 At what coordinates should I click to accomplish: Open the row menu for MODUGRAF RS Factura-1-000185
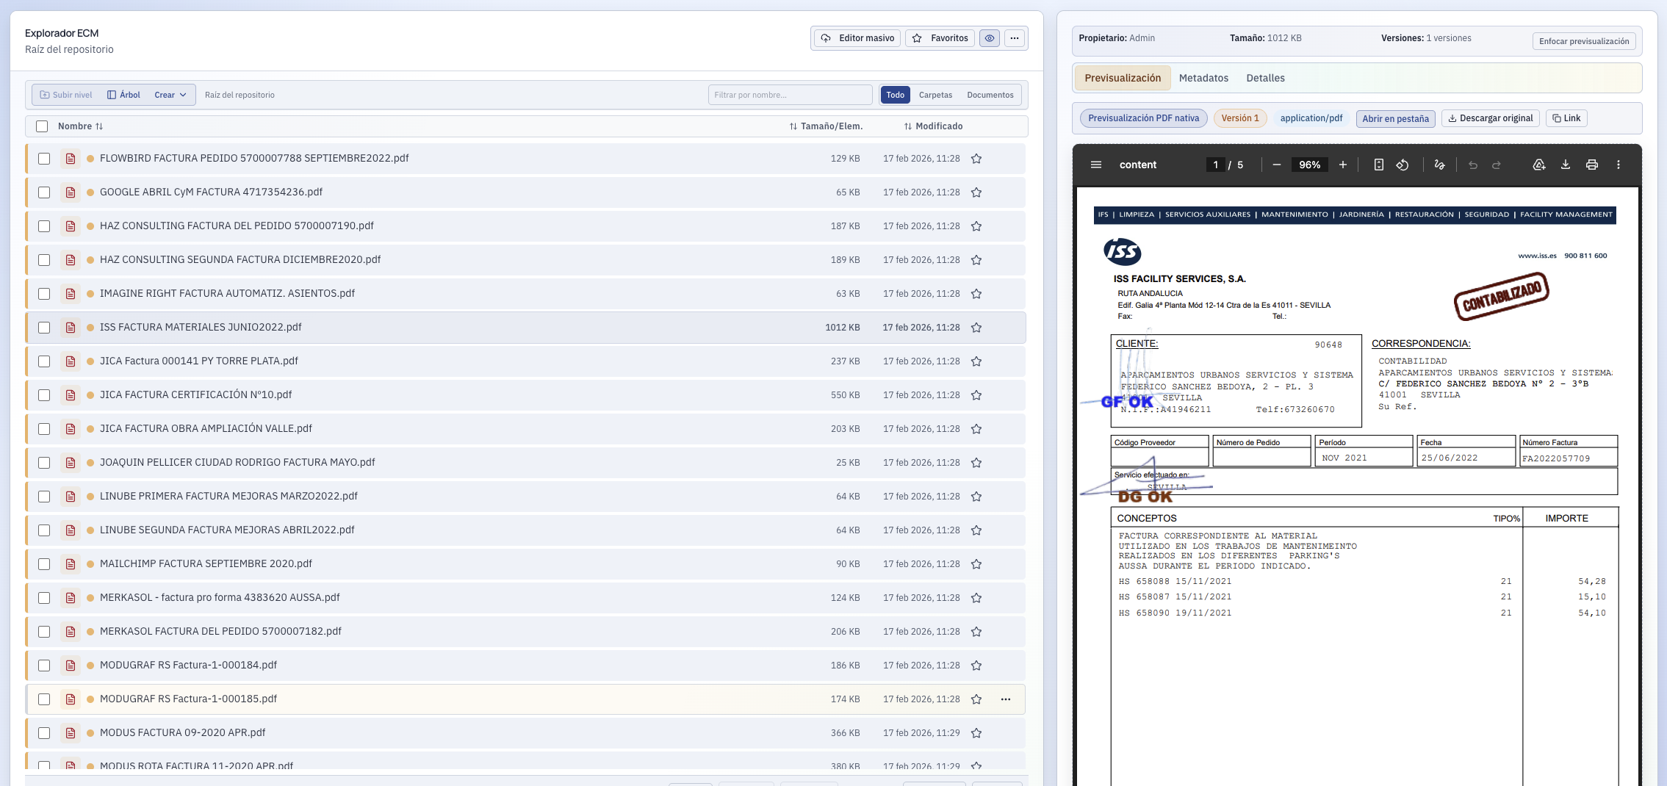(1005, 699)
